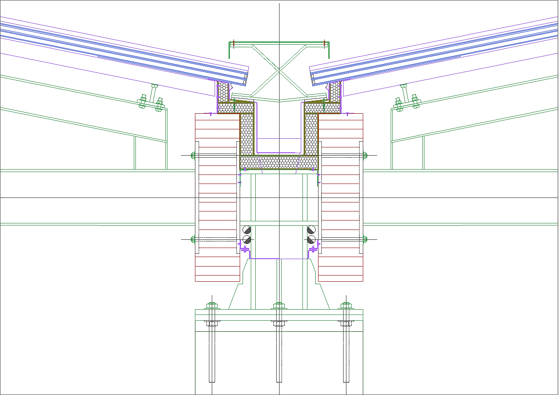
Task: Select the right red hatched block
Action: (341, 197)
